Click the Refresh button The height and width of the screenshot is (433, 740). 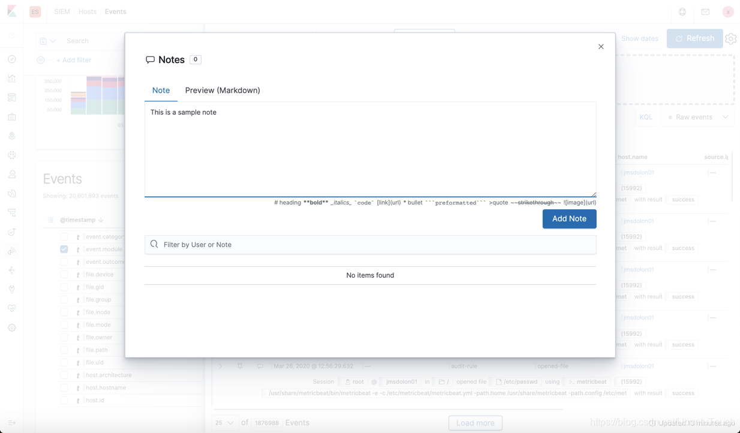point(694,38)
